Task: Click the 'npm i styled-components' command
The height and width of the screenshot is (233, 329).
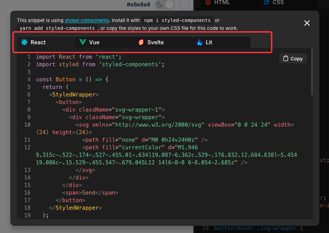Action: click(x=177, y=20)
